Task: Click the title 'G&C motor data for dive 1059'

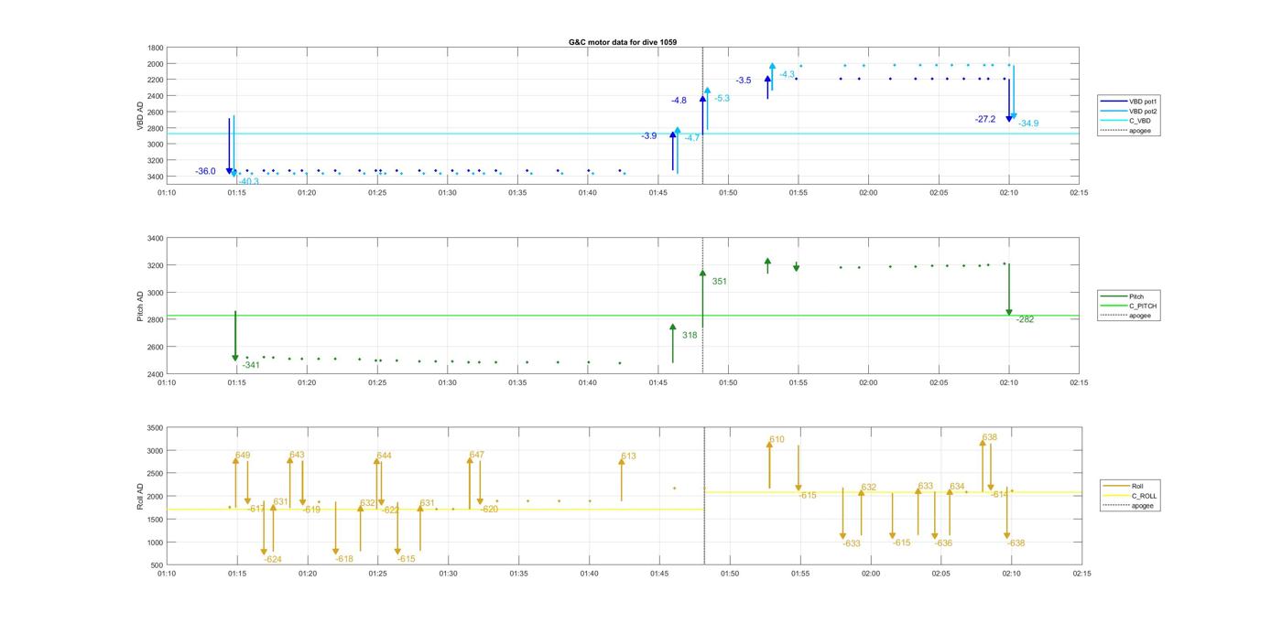Action: (623, 42)
